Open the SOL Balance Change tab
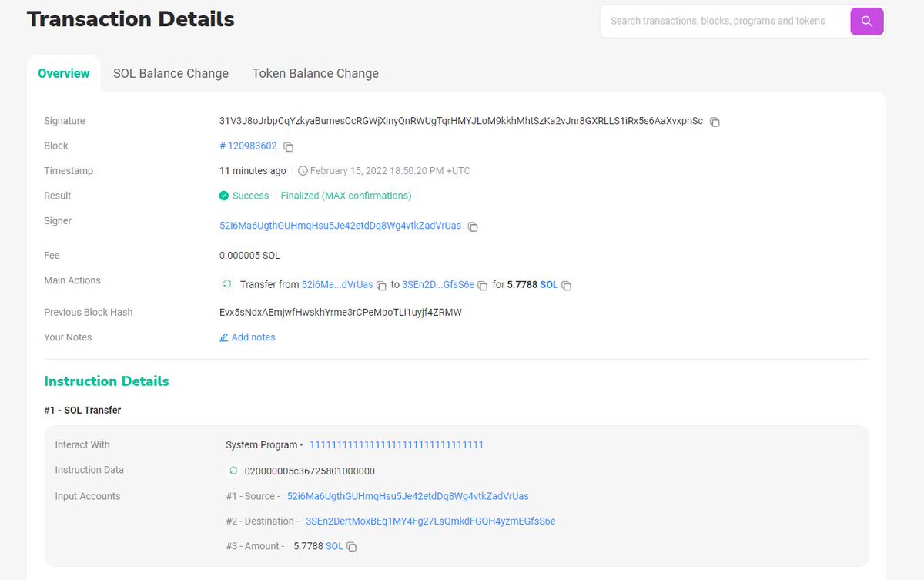 171,73
